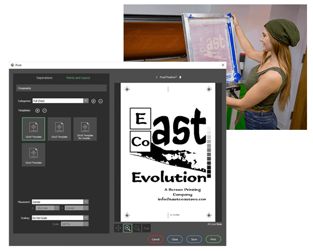Remove template with minus icon
This screenshot has width=313, height=251.
45,110
